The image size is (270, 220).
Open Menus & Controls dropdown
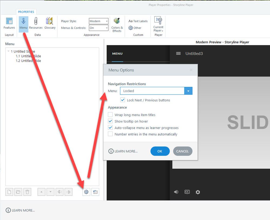[99, 28]
